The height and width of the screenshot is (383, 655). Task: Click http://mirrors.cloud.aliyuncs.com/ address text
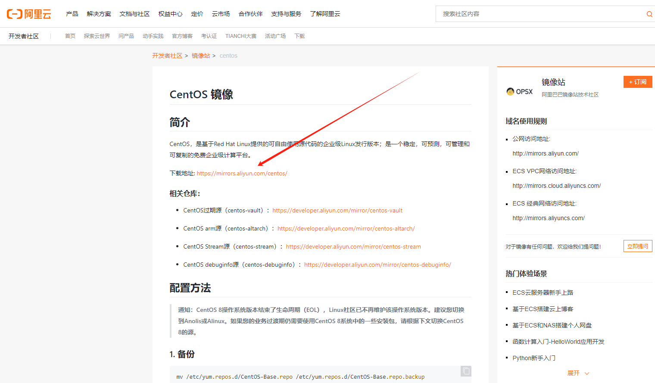tap(557, 186)
